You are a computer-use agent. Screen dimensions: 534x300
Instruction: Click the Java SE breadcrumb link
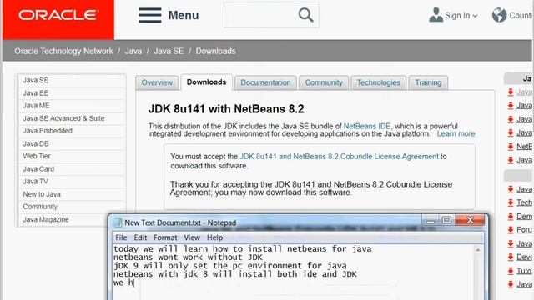coord(169,51)
